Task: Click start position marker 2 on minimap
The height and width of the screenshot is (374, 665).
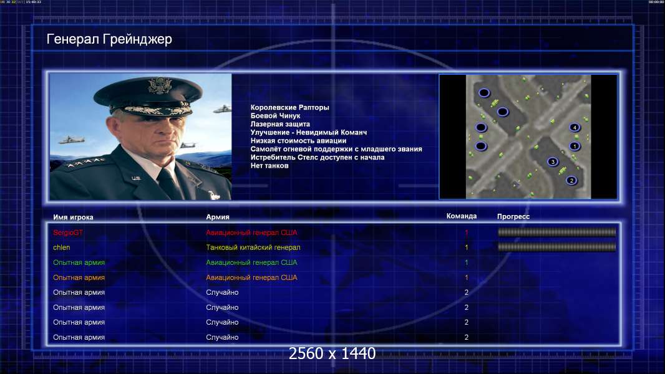Action: pos(571,180)
